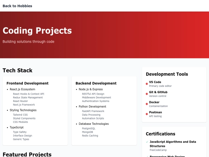Select the Postman tool name
Screen dimensions: 209x157
pyautogui.click(x=156, y=112)
